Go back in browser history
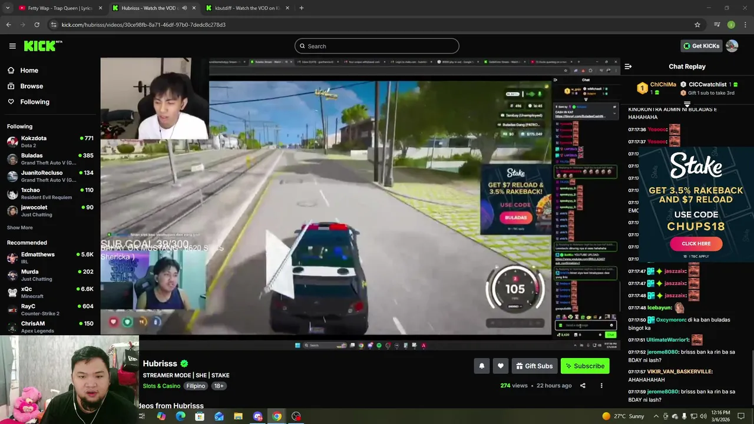 (x=8, y=25)
